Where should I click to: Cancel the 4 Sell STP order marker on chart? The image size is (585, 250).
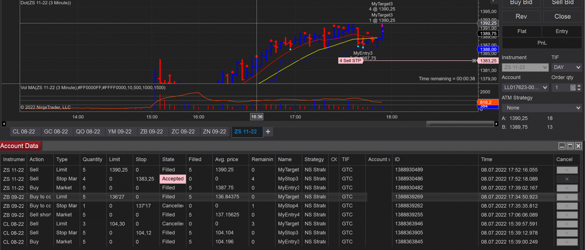pos(474,61)
